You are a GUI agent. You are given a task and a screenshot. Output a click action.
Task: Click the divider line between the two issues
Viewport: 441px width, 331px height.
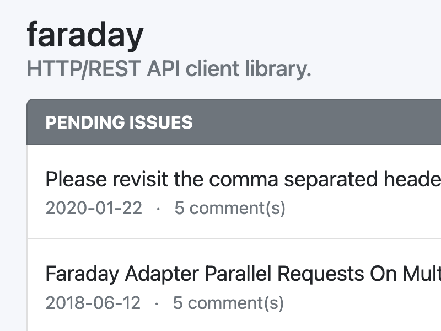pyautogui.click(x=234, y=239)
